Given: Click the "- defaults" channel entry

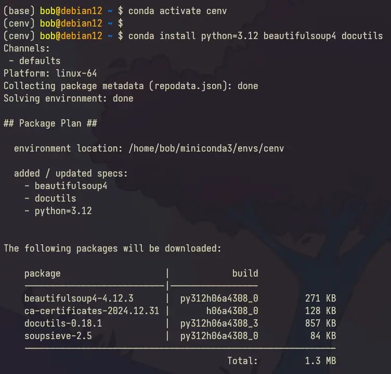Looking at the screenshot, I should point(34,61).
